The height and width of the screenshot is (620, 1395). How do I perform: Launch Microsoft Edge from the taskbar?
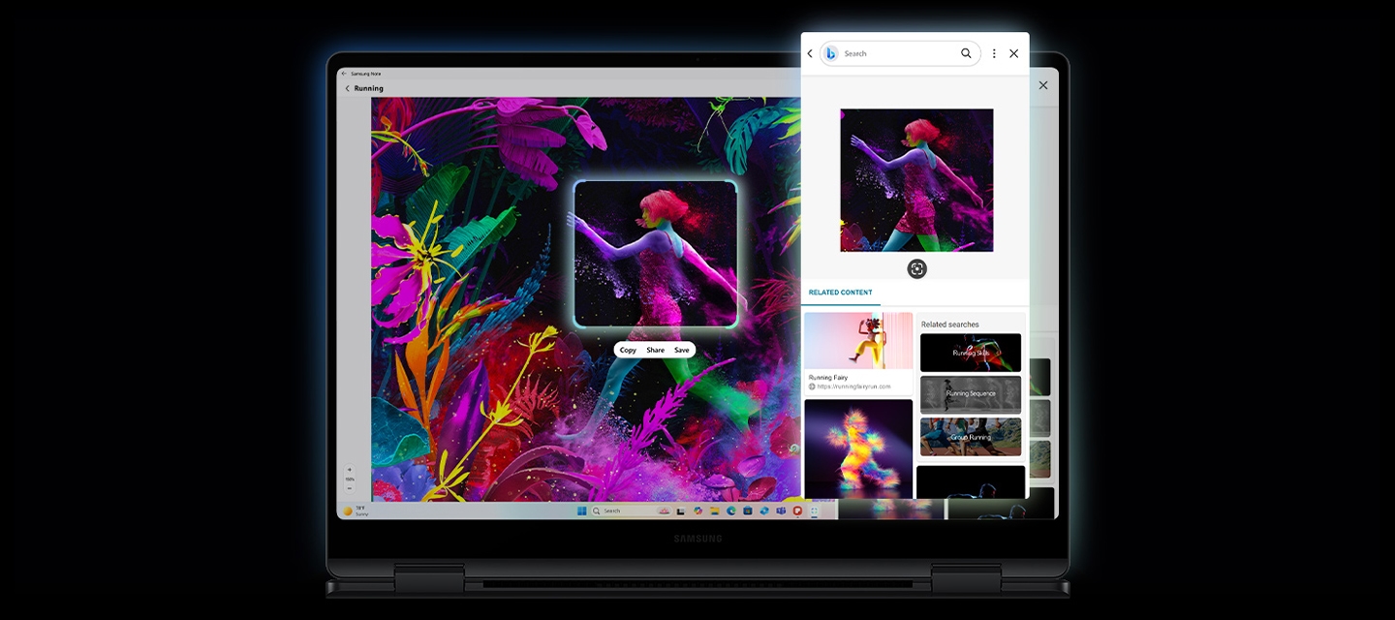click(x=731, y=511)
